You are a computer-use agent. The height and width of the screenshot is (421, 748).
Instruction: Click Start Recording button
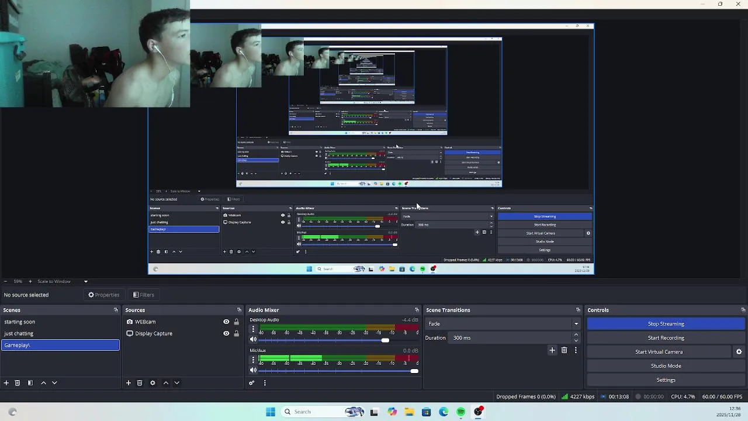click(x=666, y=338)
